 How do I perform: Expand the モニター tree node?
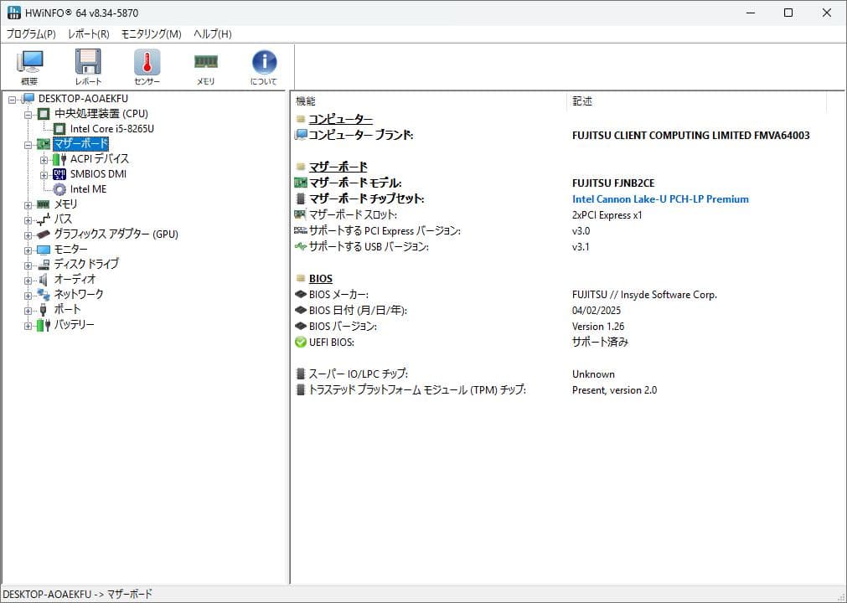(28, 251)
